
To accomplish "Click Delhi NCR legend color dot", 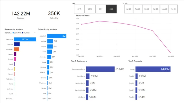I will [x=13, y=33].
